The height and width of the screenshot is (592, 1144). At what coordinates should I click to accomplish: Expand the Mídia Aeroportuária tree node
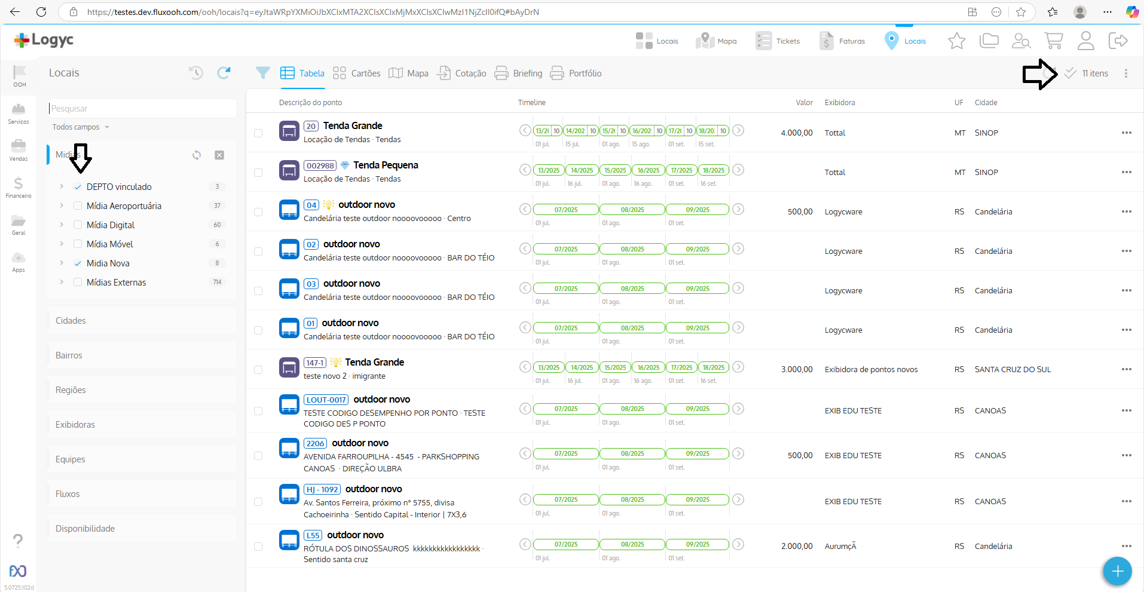pyautogui.click(x=62, y=206)
